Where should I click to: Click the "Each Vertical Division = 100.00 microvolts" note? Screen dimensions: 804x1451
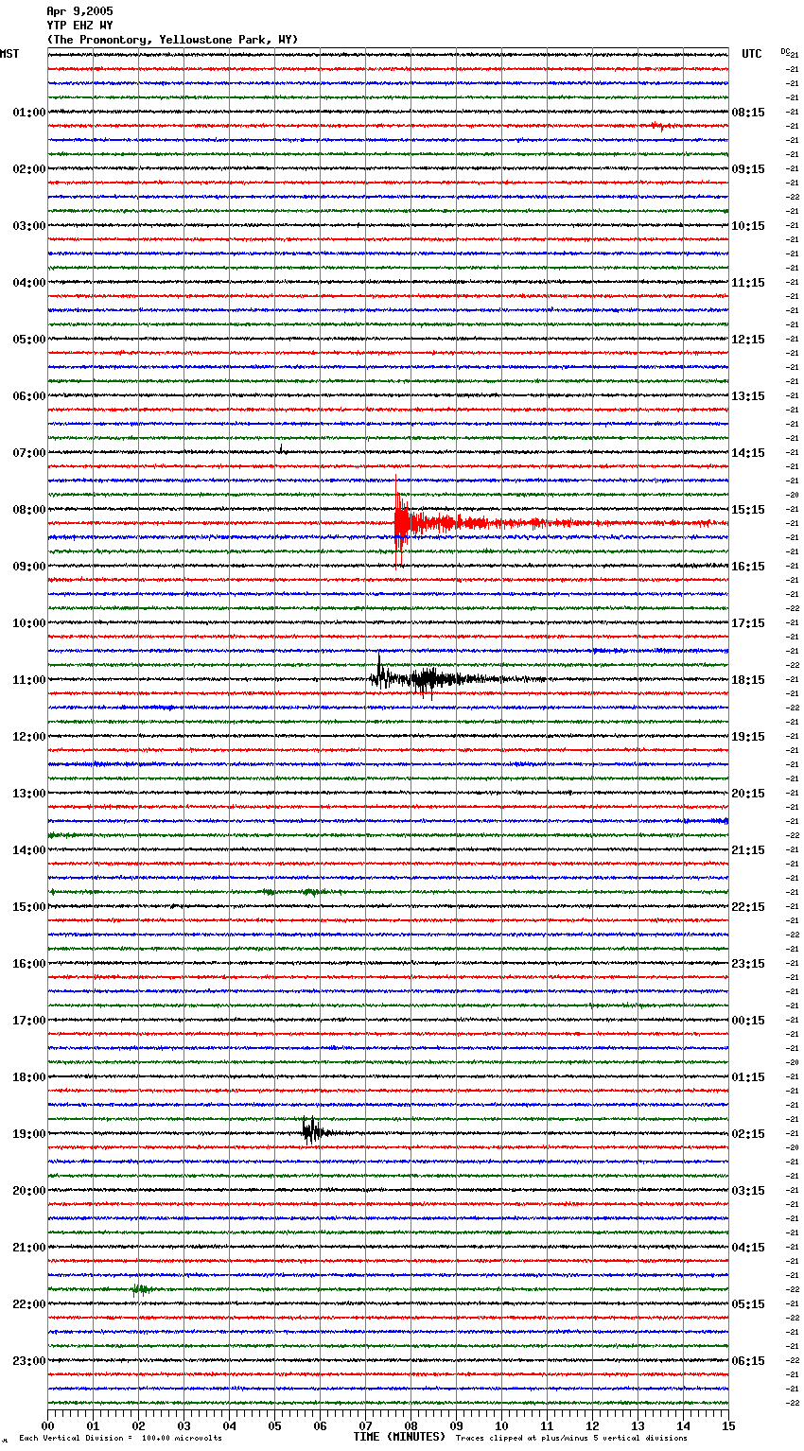(121, 1439)
